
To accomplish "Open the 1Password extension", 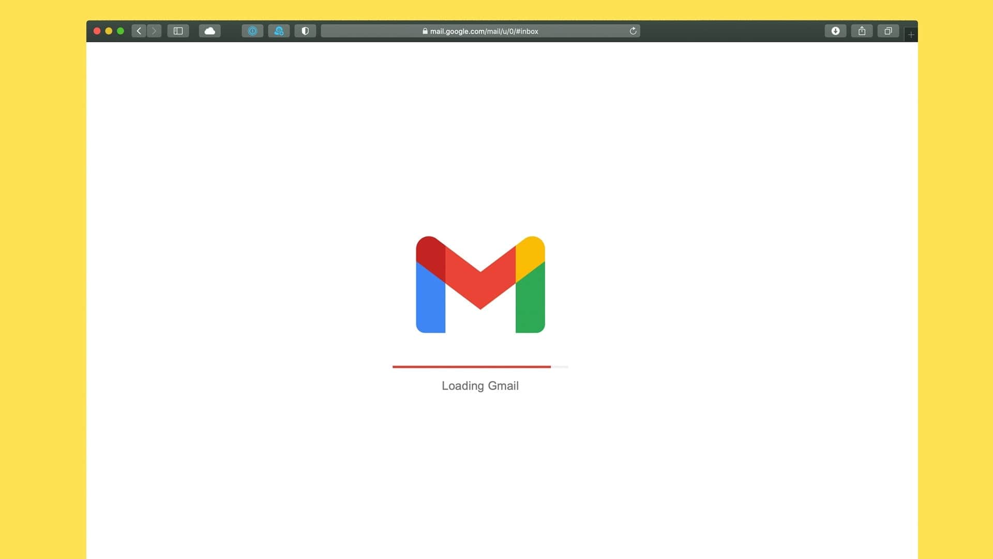I will click(252, 31).
